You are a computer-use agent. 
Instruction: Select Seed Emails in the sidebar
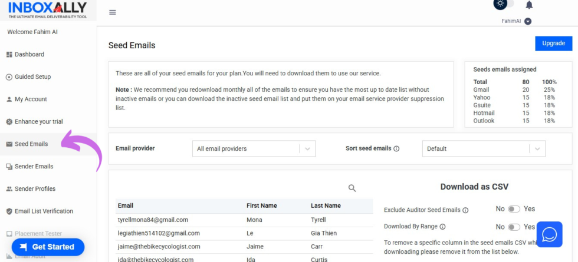[x=31, y=144]
